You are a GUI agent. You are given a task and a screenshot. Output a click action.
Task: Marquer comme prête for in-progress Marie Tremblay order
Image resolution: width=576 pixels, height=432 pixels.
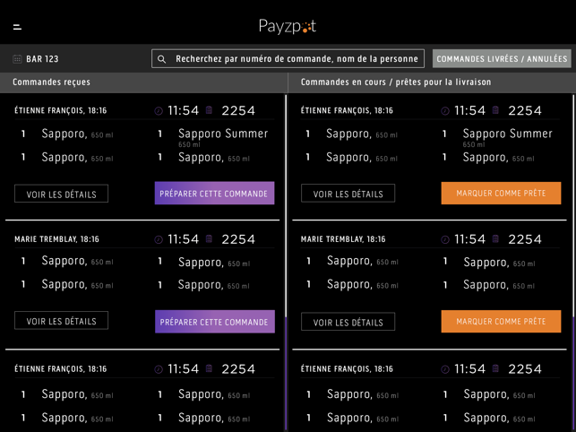(x=501, y=322)
